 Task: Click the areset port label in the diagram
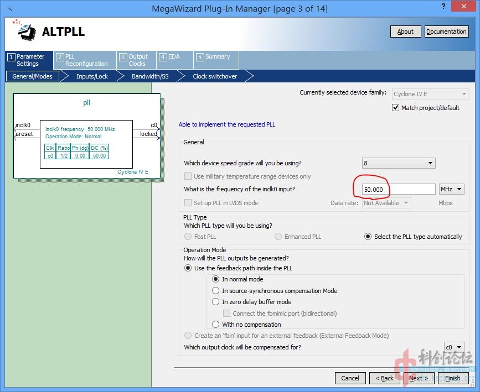coord(24,134)
